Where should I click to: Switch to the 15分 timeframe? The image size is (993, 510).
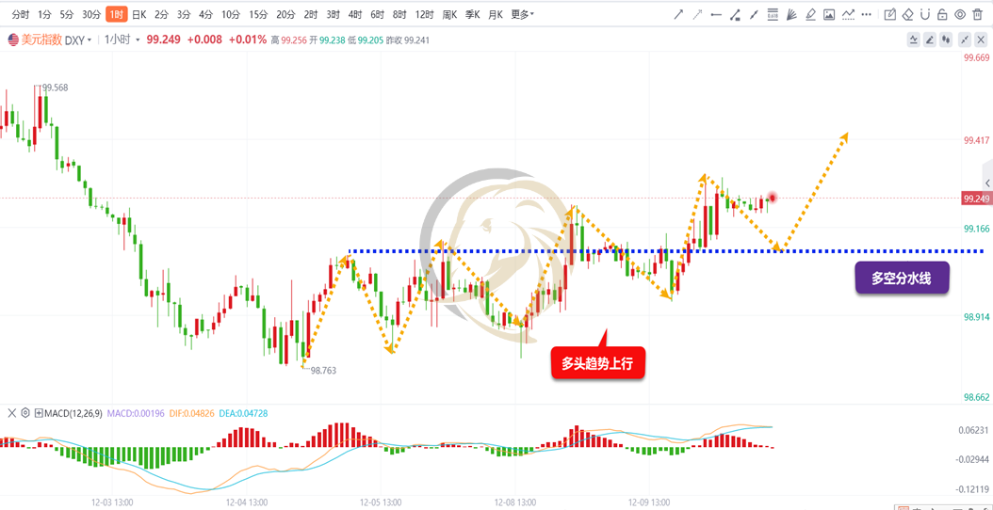[258, 14]
